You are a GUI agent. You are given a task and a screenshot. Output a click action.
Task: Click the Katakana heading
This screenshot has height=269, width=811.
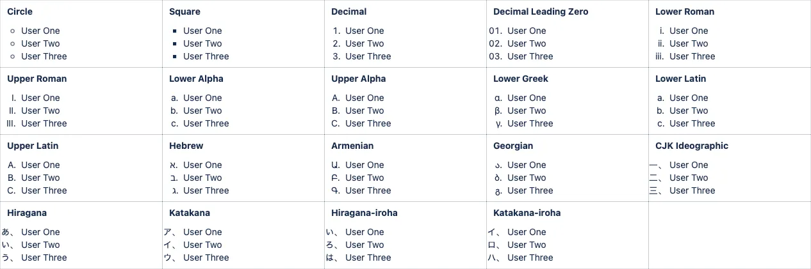(190, 213)
